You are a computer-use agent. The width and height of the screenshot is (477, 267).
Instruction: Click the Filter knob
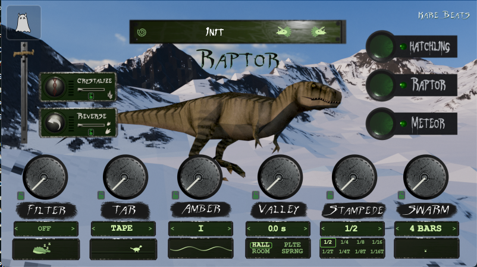point(45,177)
